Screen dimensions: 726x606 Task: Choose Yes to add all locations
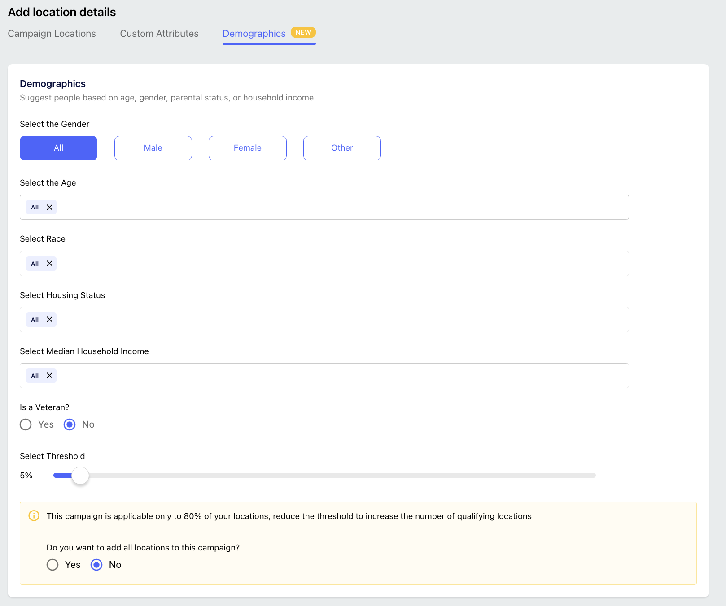click(52, 565)
